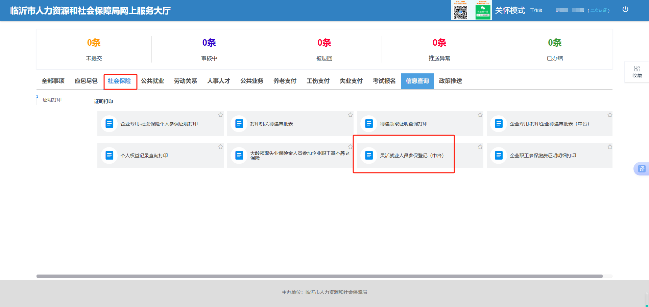
Task: Open the 工作台 workbench link
Action: click(x=536, y=10)
